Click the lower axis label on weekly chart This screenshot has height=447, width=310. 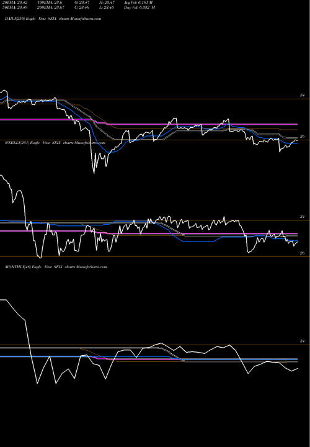(x=303, y=253)
